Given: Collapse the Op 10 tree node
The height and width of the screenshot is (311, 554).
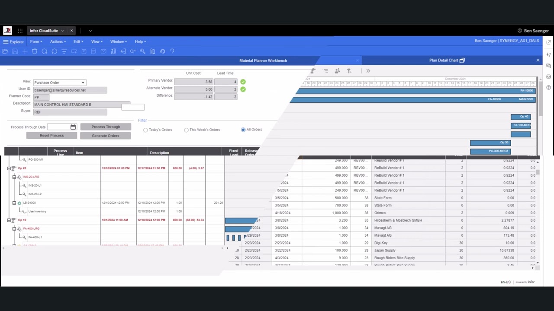Looking at the screenshot, I should point(9,220).
